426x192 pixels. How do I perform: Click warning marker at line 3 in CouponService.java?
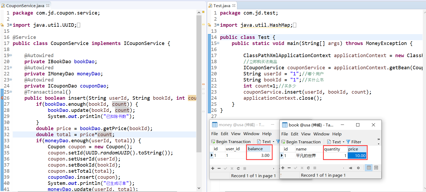2,25
